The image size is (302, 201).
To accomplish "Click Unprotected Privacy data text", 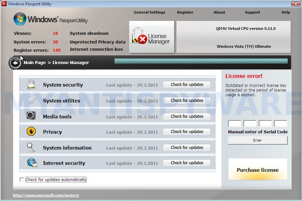I will pyautogui.click(x=98, y=42).
